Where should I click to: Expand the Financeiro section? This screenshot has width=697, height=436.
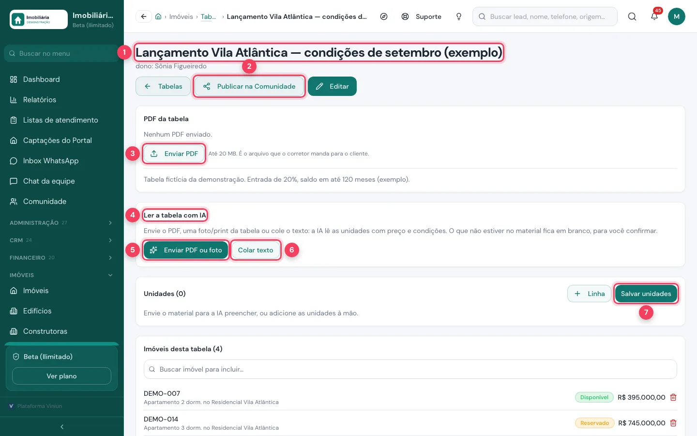62,258
